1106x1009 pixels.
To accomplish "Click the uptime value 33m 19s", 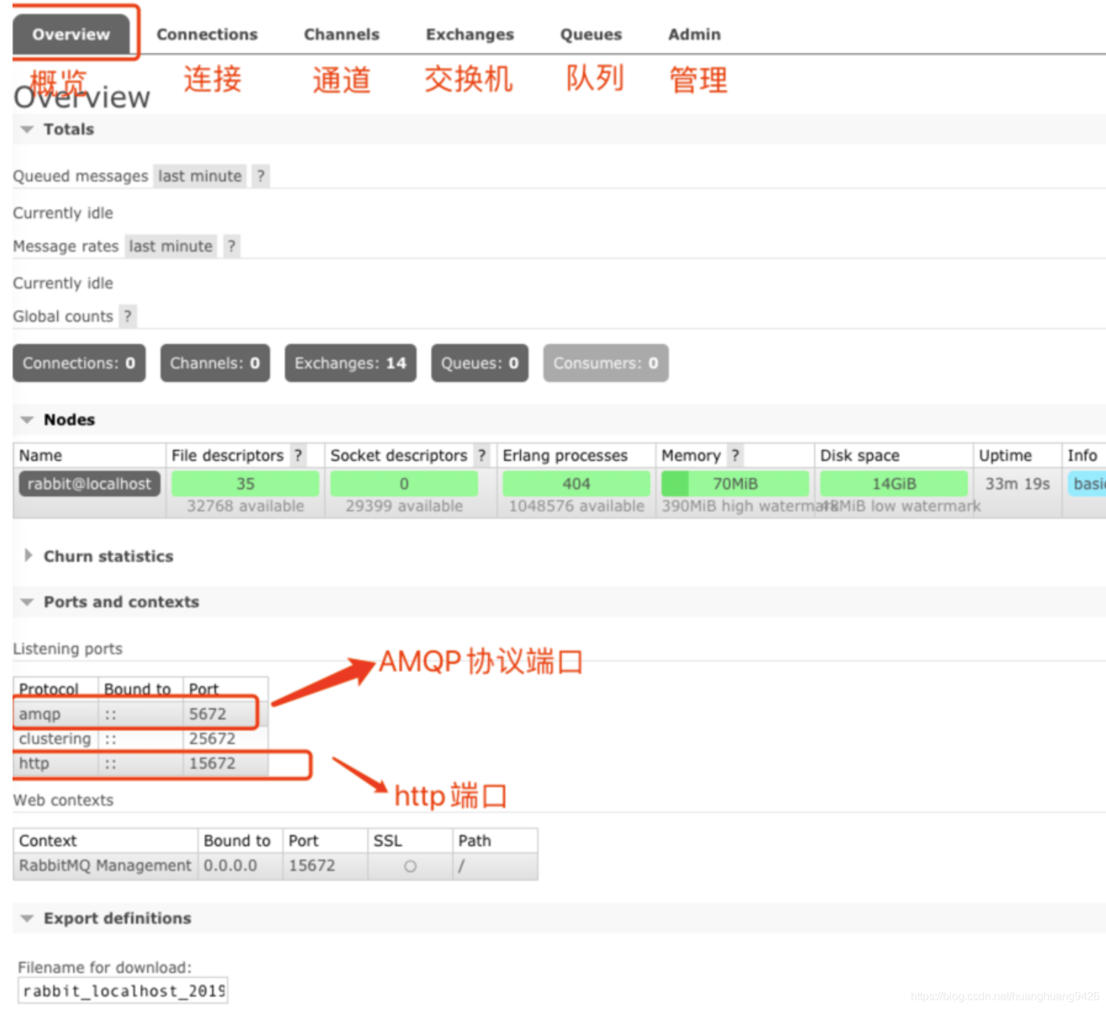I will coord(1017,484).
